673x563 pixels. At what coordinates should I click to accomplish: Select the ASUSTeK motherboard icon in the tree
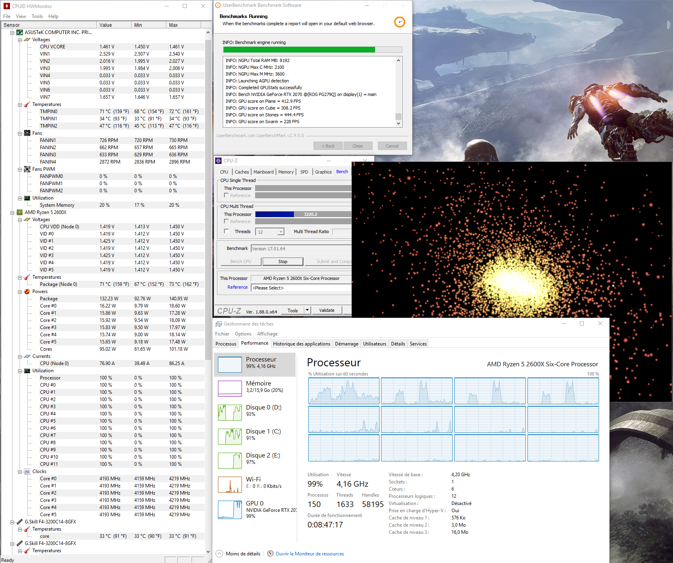pyautogui.click(x=20, y=32)
